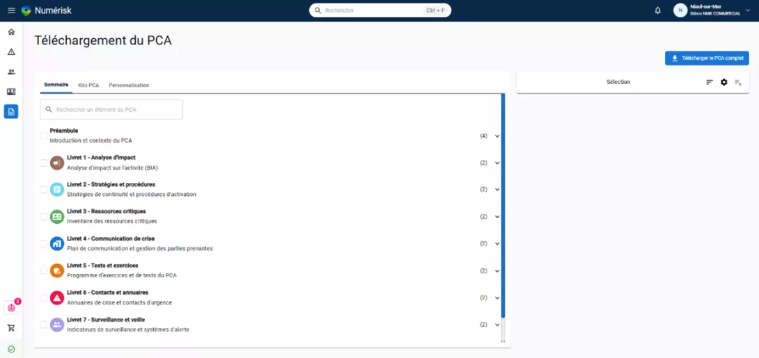This screenshot has width=759, height=358.
Task: Open the shopping cart in the sidebar
Action: (11, 328)
